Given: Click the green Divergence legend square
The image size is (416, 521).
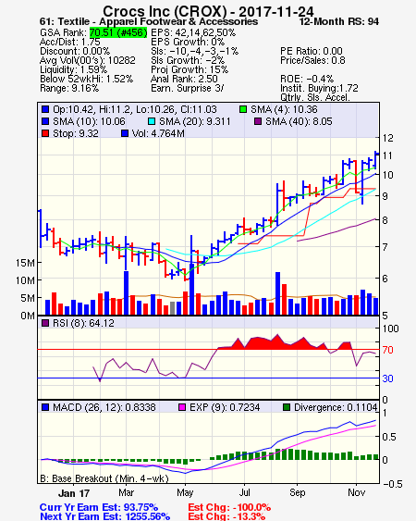Looking at the screenshot, I should [x=287, y=407].
